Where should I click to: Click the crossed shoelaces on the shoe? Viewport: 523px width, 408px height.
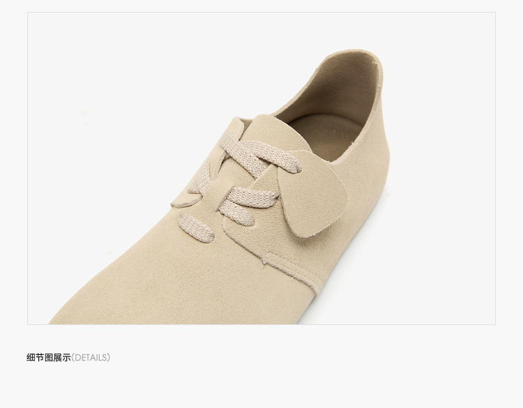pyautogui.click(x=248, y=180)
